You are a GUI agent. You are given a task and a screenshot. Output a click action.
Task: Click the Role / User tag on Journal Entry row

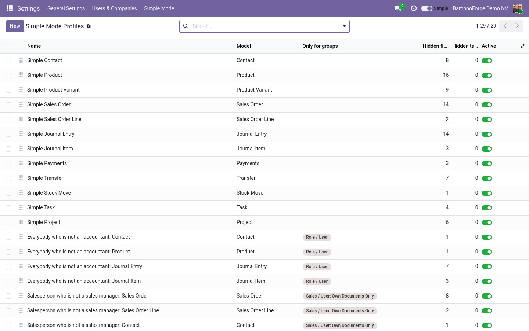click(317, 267)
